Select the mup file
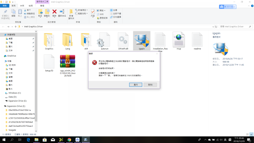 click(179, 41)
